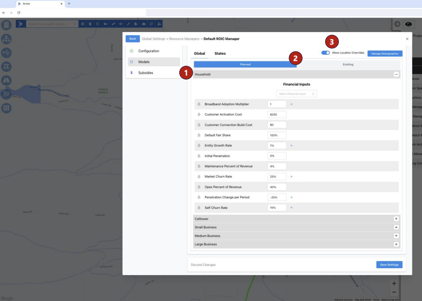Open Models in the side menu

(x=154, y=62)
